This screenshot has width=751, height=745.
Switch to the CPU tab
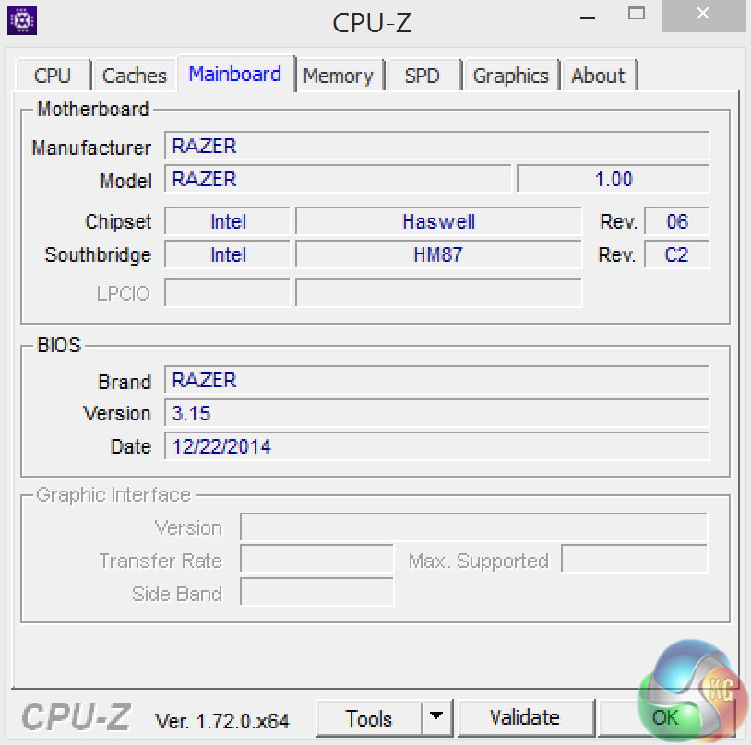click(x=53, y=76)
